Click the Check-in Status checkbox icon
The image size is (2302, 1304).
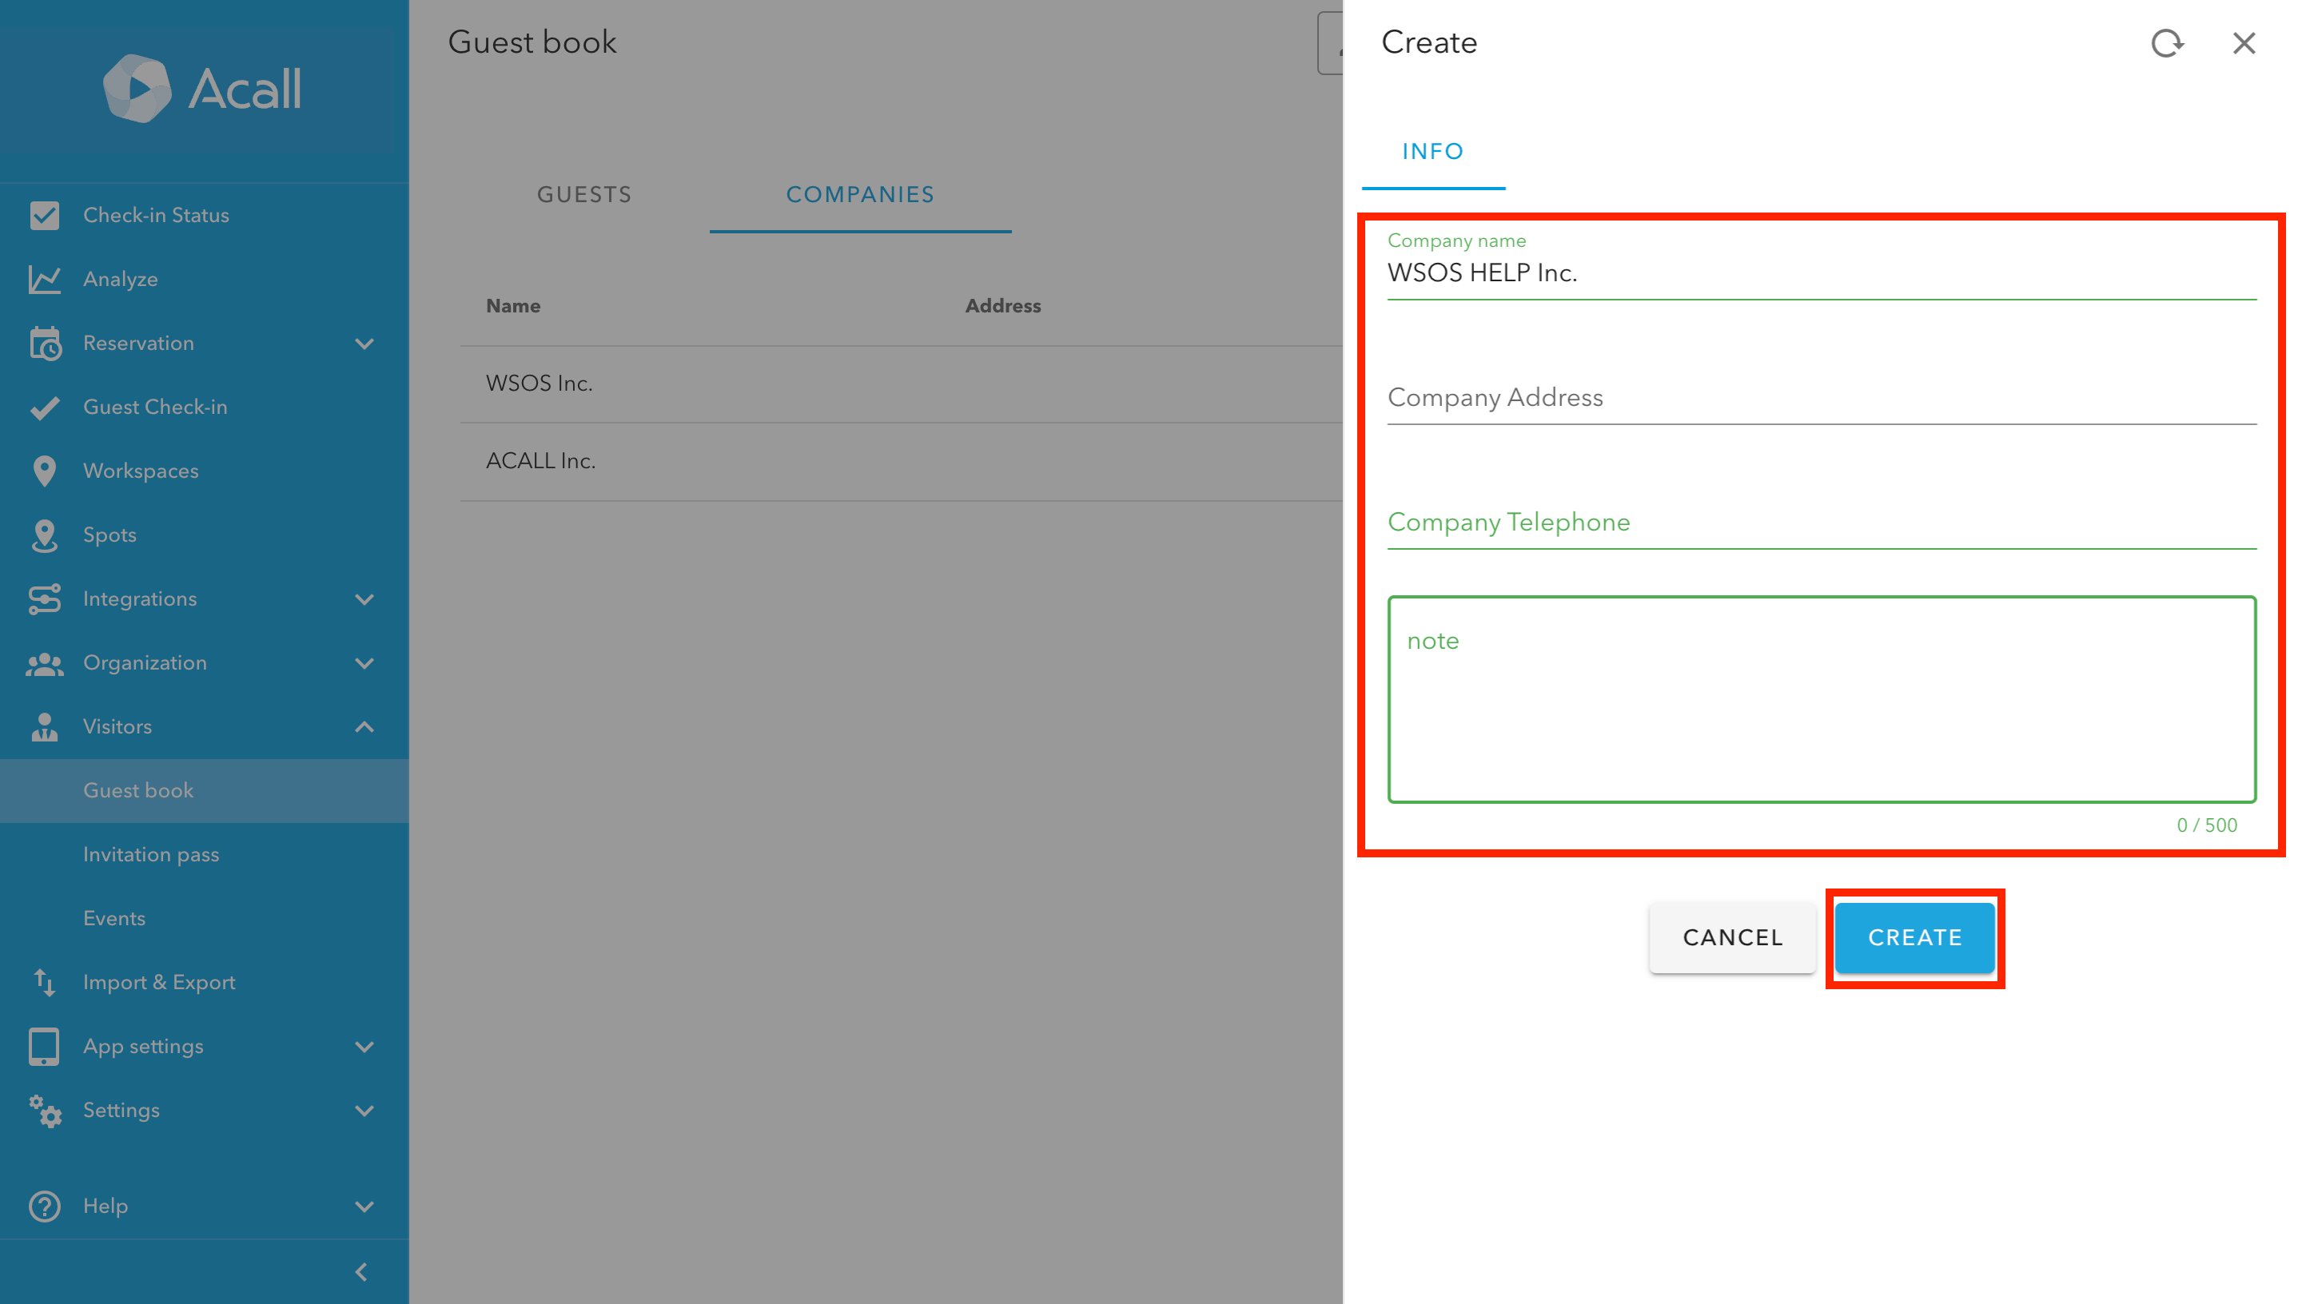click(44, 215)
